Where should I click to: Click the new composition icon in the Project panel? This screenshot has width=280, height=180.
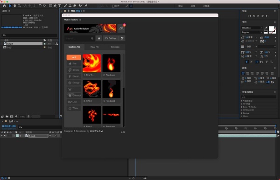point(12,117)
